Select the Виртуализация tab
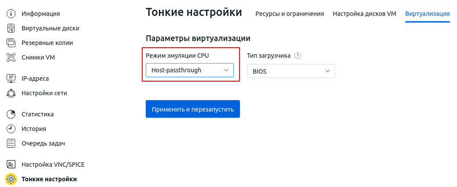The width and height of the screenshot is (457, 187). pyautogui.click(x=427, y=14)
